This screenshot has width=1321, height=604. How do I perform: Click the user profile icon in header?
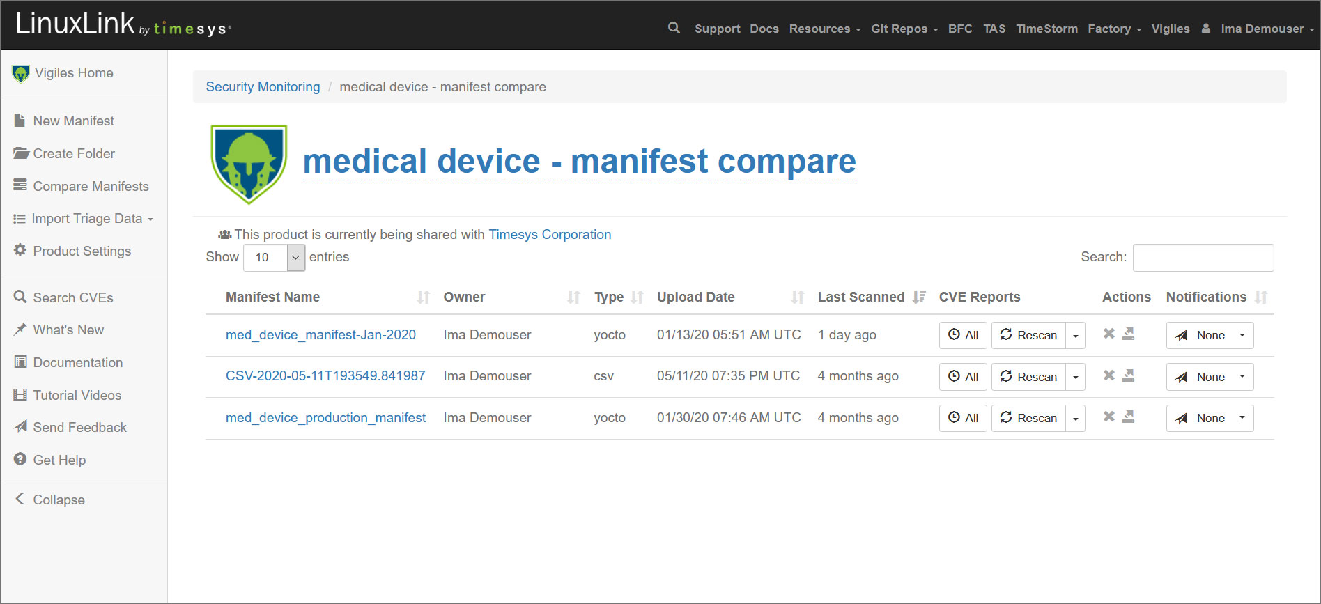[x=1205, y=29]
